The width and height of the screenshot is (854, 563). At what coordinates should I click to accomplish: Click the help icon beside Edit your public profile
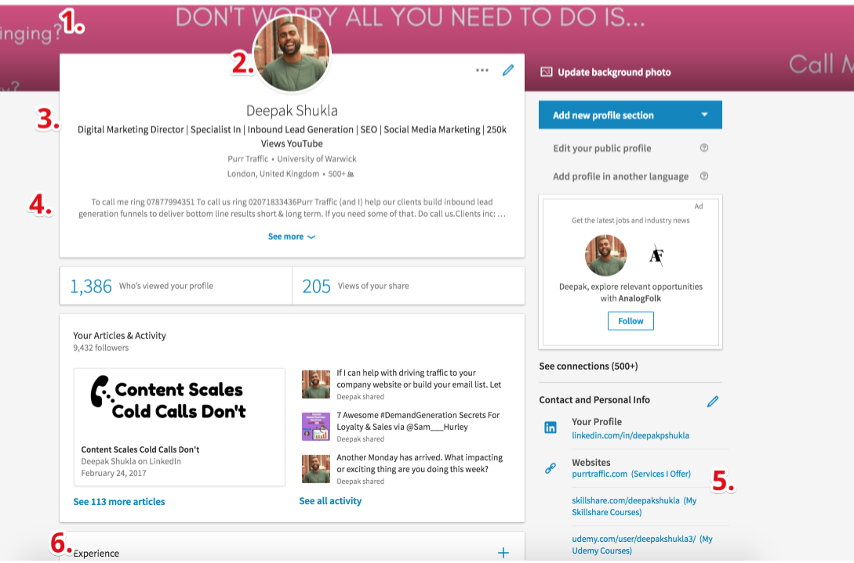703,147
